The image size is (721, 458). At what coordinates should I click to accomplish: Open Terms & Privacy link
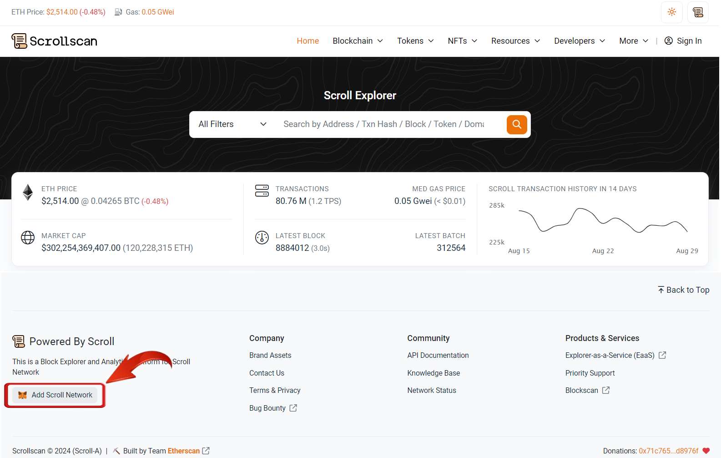pos(275,391)
